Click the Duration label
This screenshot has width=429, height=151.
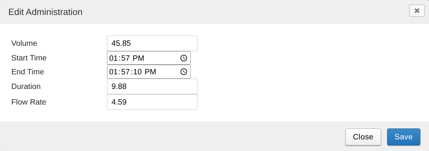pos(26,86)
